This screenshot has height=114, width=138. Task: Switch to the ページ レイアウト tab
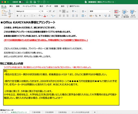point(29,6)
